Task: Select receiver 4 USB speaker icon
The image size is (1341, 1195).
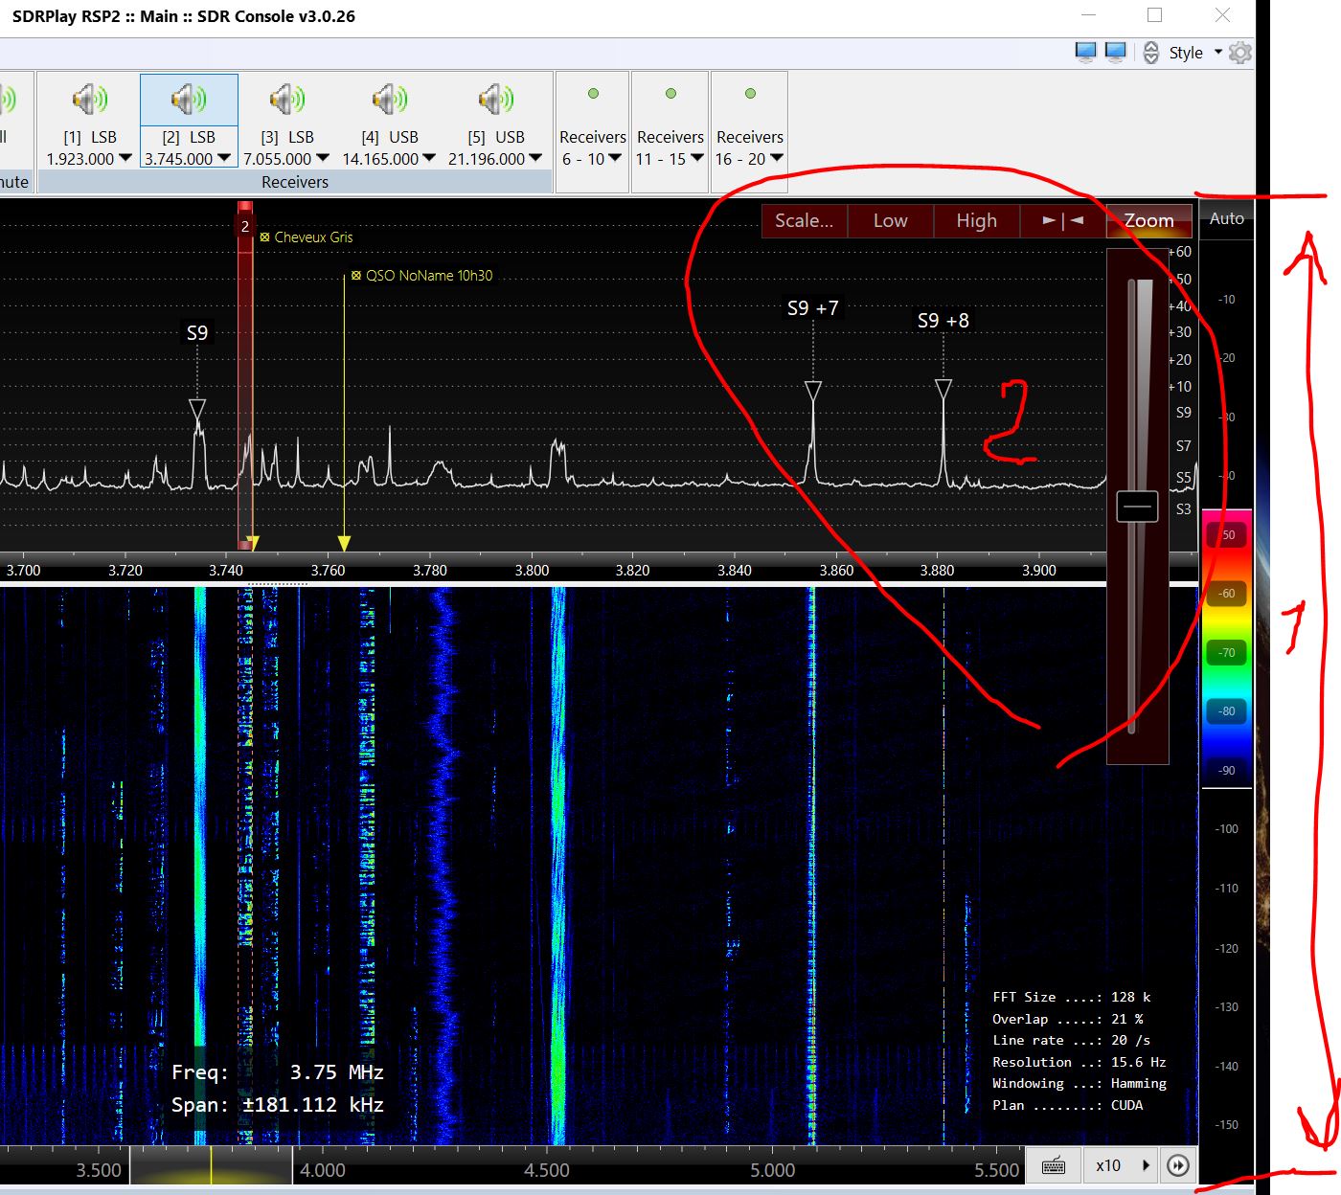Action: tap(390, 100)
